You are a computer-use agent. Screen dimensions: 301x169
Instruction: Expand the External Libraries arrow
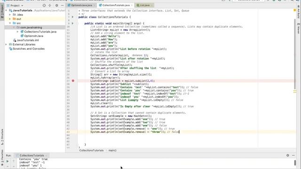[6, 45]
